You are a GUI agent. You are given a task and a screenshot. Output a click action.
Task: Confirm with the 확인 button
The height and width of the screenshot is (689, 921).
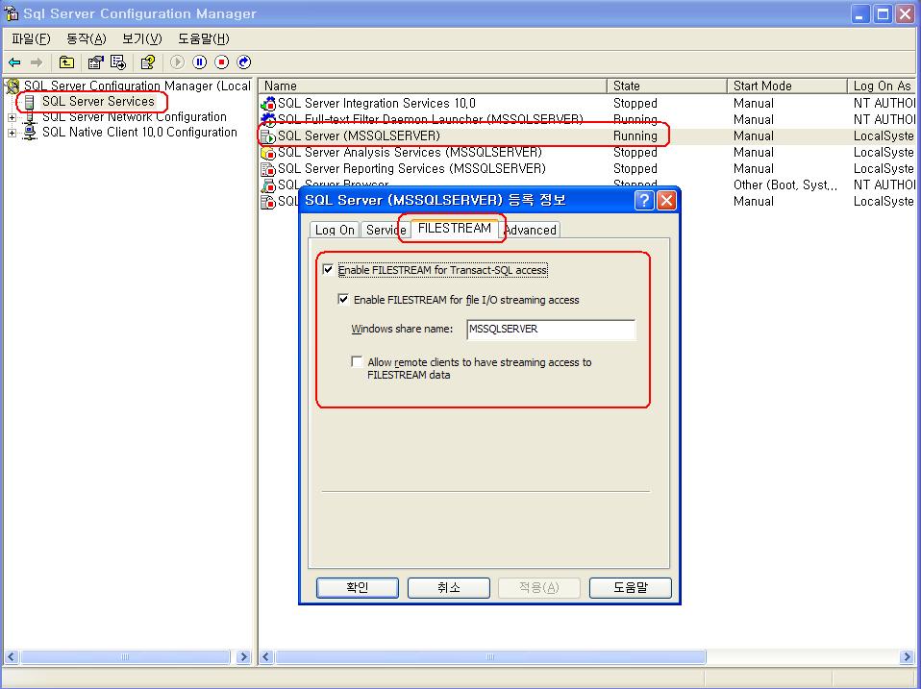point(357,587)
